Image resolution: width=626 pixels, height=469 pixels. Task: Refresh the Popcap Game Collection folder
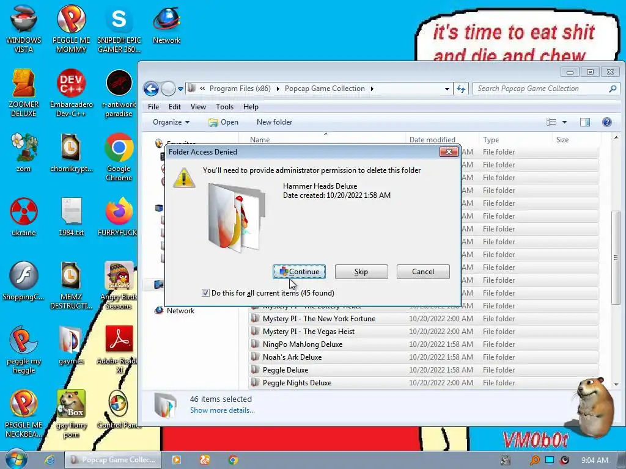461,89
